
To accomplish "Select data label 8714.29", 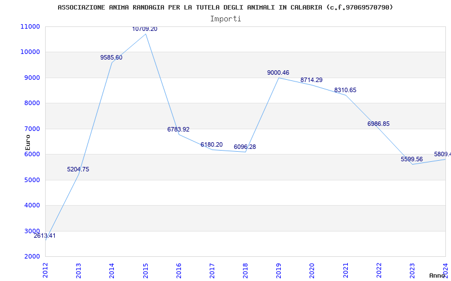I will click(x=312, y=80).
